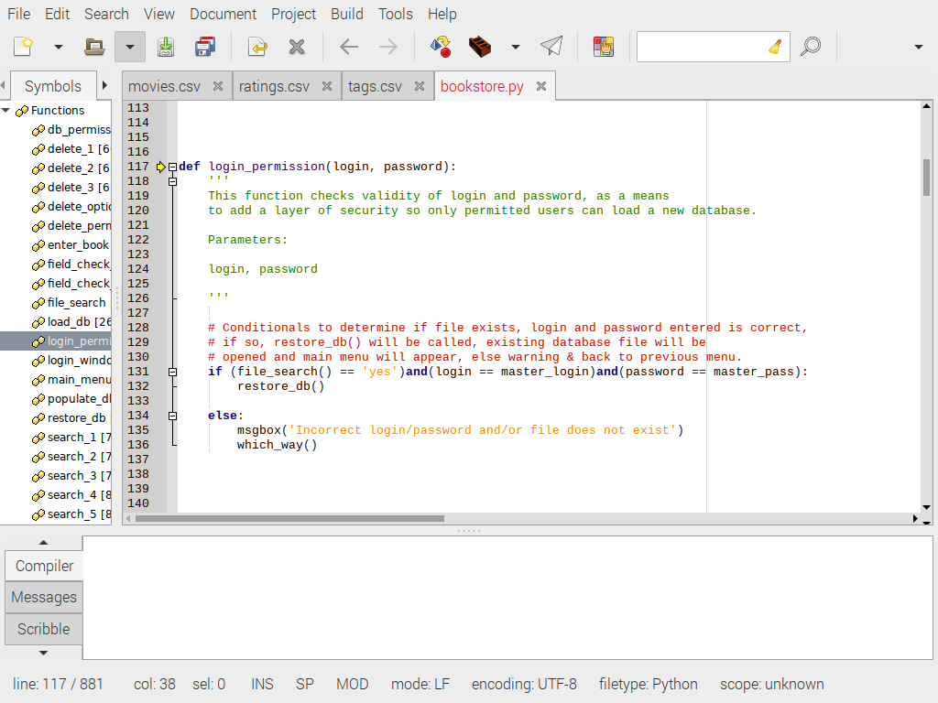Navigate back to previous location

point(348,46)
